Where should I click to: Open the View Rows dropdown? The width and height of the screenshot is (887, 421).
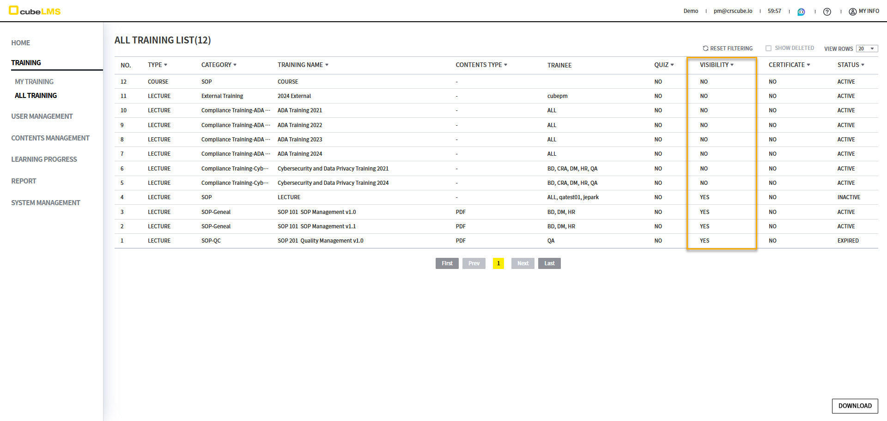[x=867, y=49]
